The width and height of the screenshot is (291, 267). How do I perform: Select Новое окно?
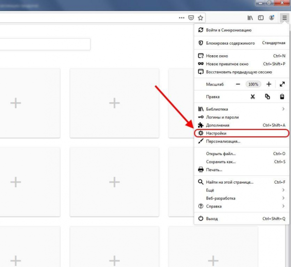pos(242,56)
